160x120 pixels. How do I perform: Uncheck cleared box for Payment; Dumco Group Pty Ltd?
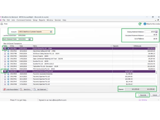tap(5, 71)
